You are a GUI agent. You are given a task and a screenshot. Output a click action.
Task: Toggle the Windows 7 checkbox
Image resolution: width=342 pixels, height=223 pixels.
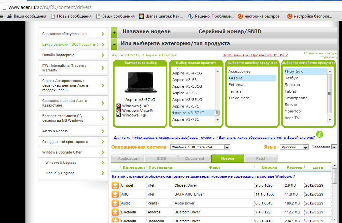click(119, 115)
